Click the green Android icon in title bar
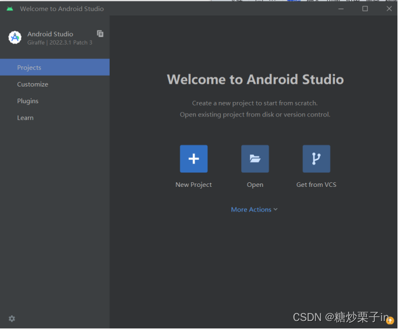 tap(10, 9)
